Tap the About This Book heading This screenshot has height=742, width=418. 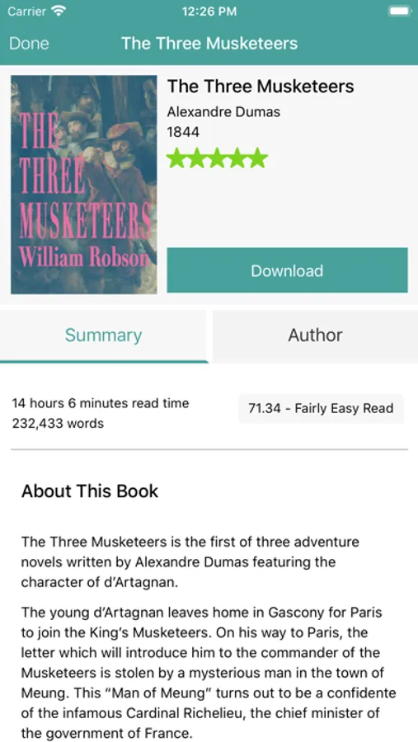click(x=90, y=491)
